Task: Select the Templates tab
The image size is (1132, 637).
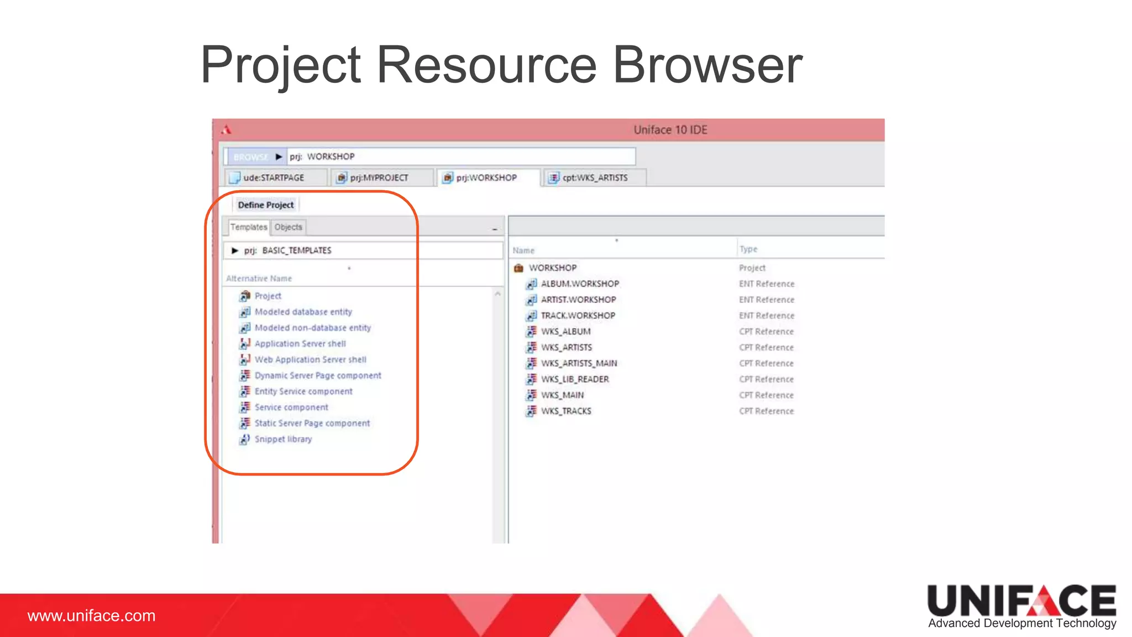Action: (x=249, y=227)
